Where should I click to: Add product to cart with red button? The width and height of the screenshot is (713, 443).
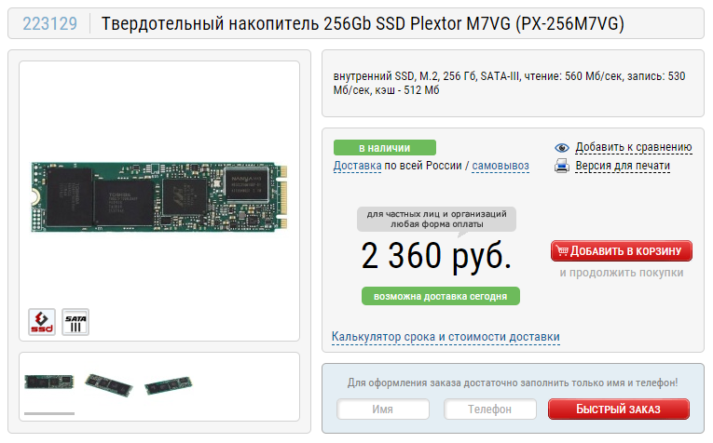click(x=621, y=251)
